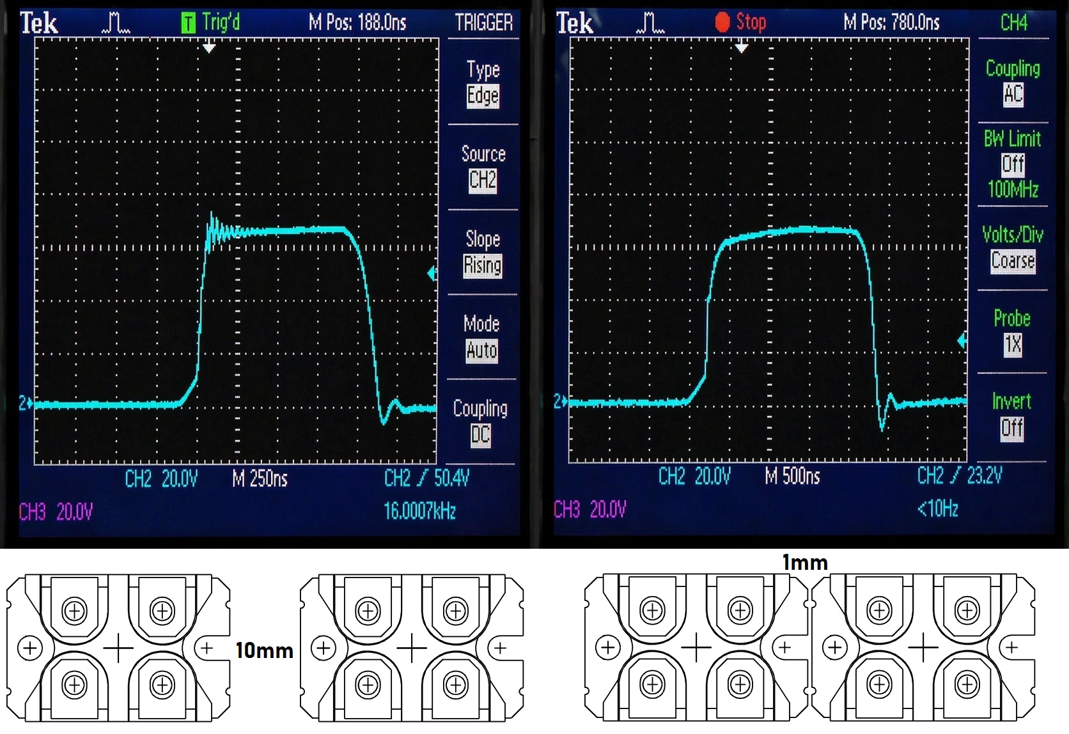The height and width of the screenshot is (734, 1069).
Task: Select trigger position arrow atop left graticule
Action: click(209, 47)
